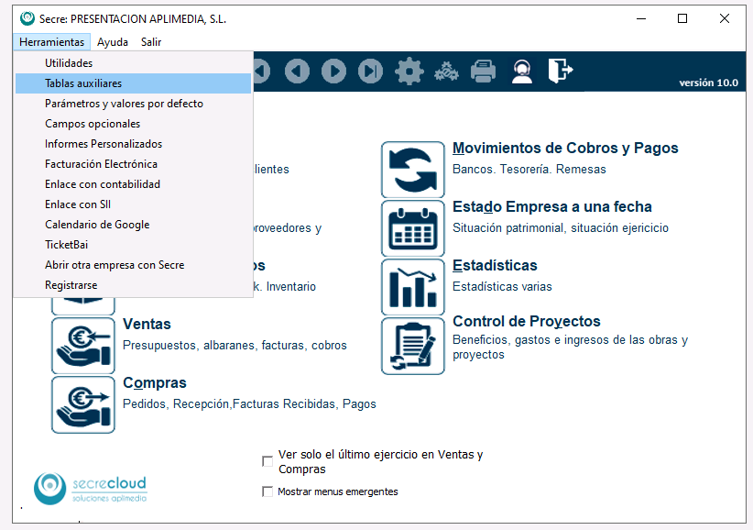Toggle Mostrar menus emergentes checkbox

[x=267, y=491]
